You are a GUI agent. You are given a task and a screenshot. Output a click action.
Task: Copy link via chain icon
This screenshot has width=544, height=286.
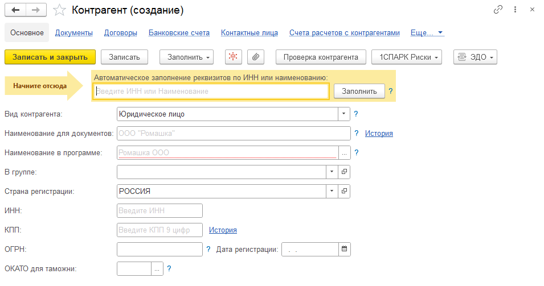coord(498,10)
